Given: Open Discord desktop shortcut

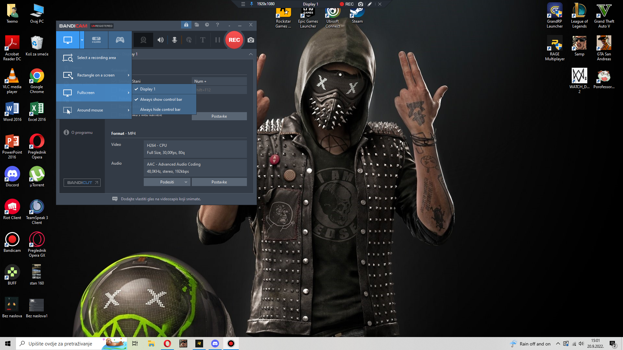Looking at the screenshot, I should (x=12, y=177).
